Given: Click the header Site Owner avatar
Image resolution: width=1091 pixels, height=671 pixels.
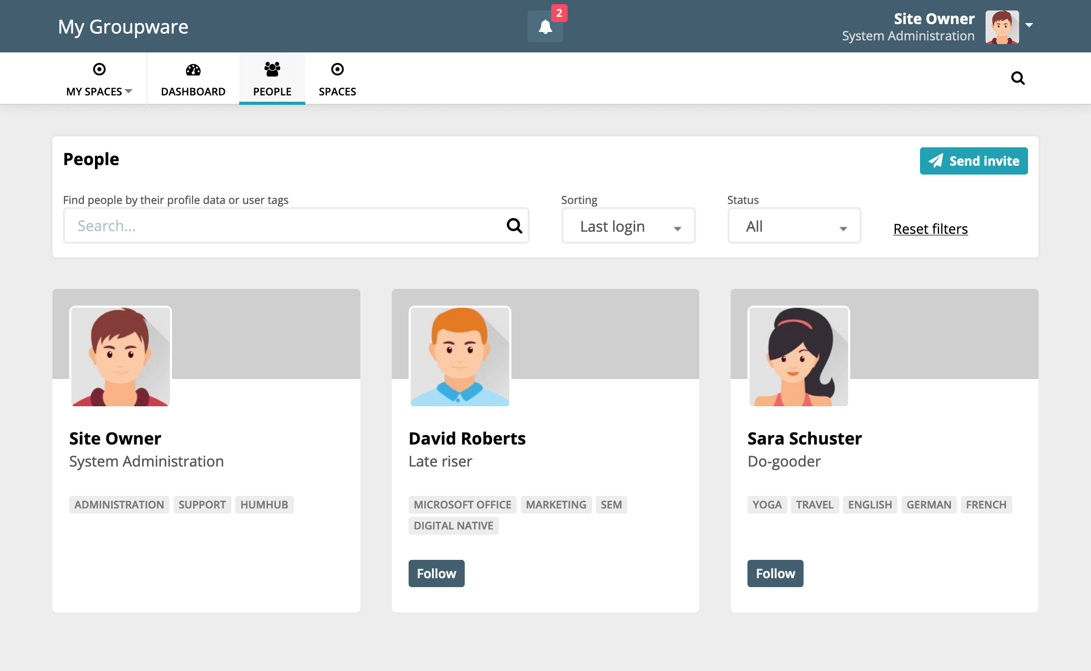Looking at the screenshot, I should tap(1002, 27).
